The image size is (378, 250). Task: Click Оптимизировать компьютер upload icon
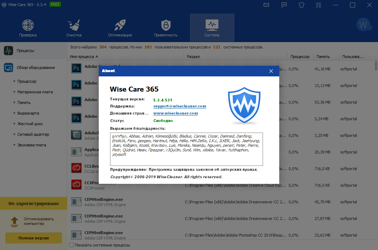pyautogui.click(x=15, y=222)
